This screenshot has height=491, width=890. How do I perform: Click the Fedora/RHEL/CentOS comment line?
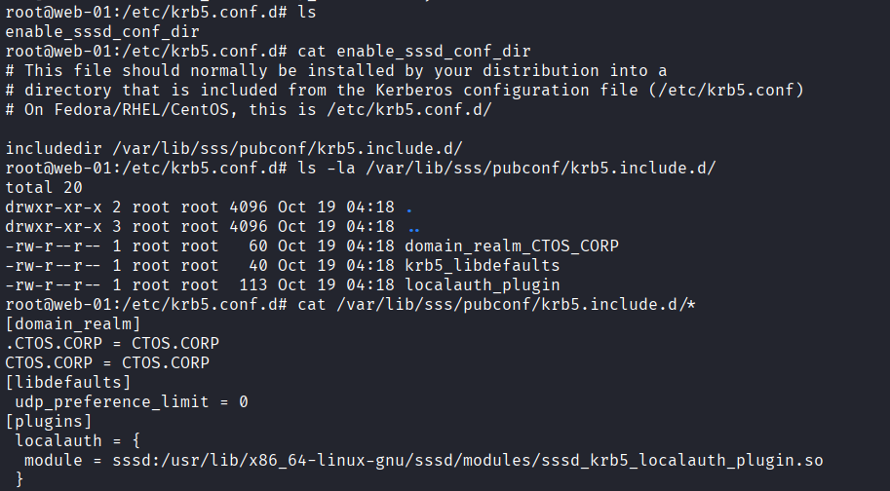(248, 109)
